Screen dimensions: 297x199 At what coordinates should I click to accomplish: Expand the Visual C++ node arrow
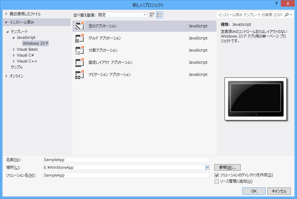click(x=14, y=61)
